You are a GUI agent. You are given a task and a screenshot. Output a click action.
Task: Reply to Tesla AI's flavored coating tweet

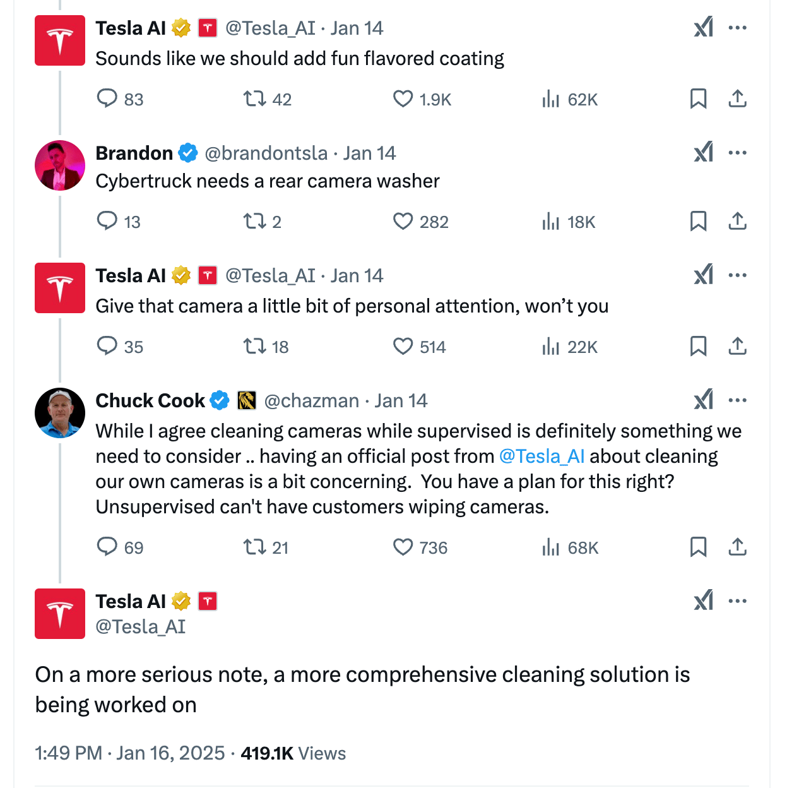pos(107,99)
